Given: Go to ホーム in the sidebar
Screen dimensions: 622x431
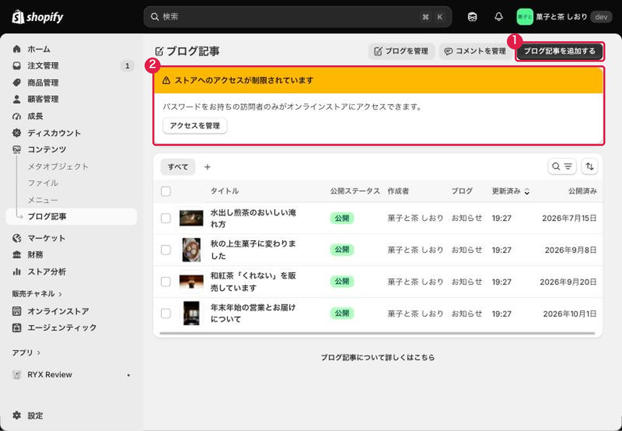Looking at the screenshot, I should click(72, 49).
